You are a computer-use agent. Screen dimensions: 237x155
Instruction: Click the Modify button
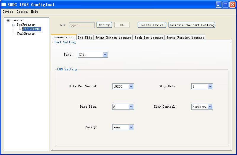[x=104, y=25]
